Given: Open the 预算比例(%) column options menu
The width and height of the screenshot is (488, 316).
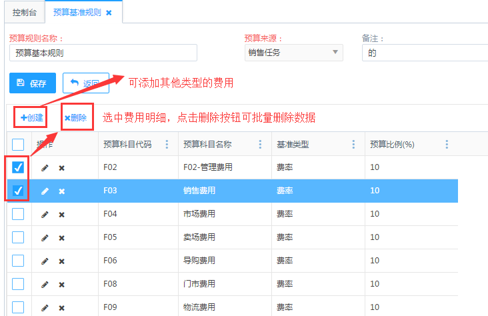Looking at the screenshot, I should 447,145.
